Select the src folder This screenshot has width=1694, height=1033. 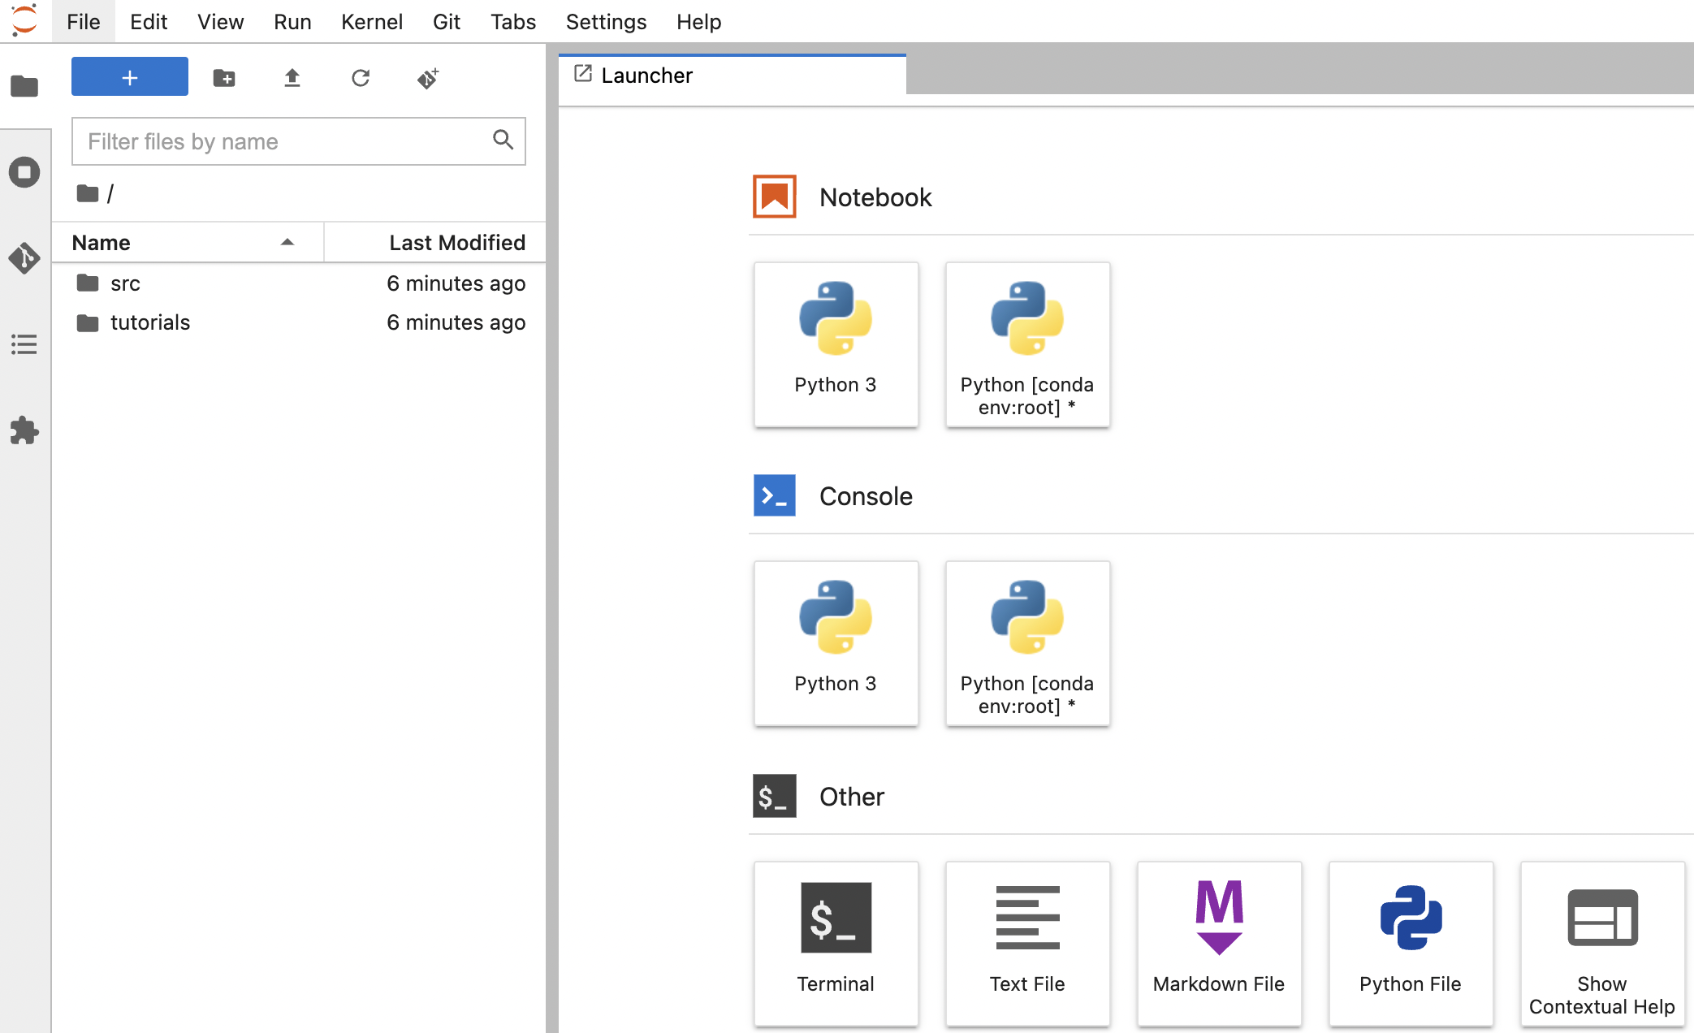click(x=299, y=283)
